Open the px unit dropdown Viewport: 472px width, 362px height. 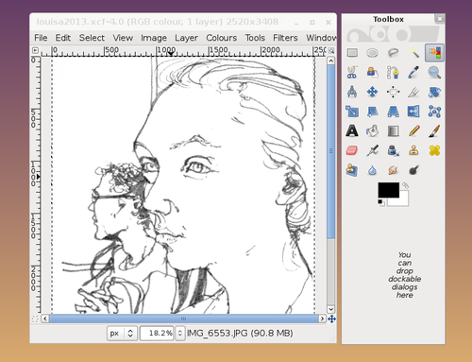coord(122,333)
